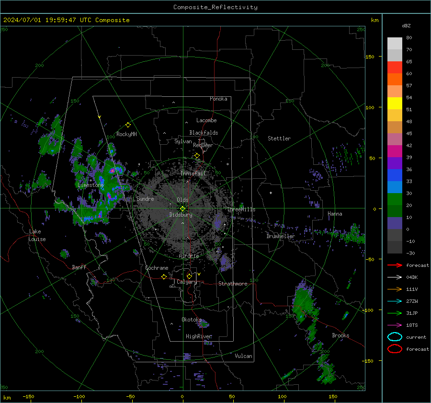Click the Sundre label
Viewport: 431px width, 403px height.
[145, 199]
